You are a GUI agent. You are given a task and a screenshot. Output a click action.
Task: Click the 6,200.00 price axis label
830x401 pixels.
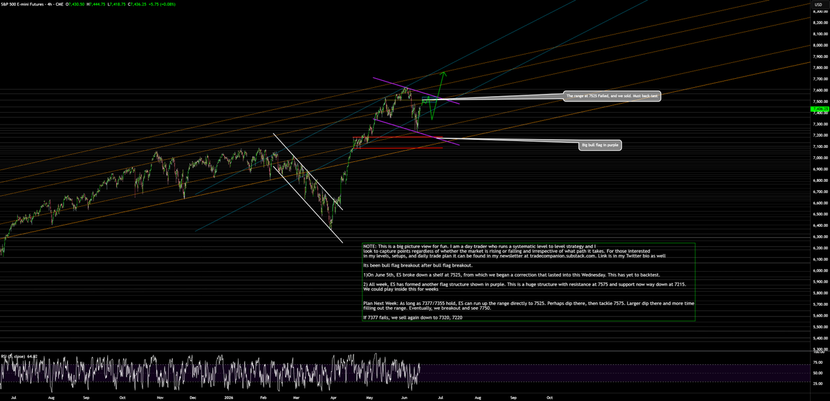(820, 248)
